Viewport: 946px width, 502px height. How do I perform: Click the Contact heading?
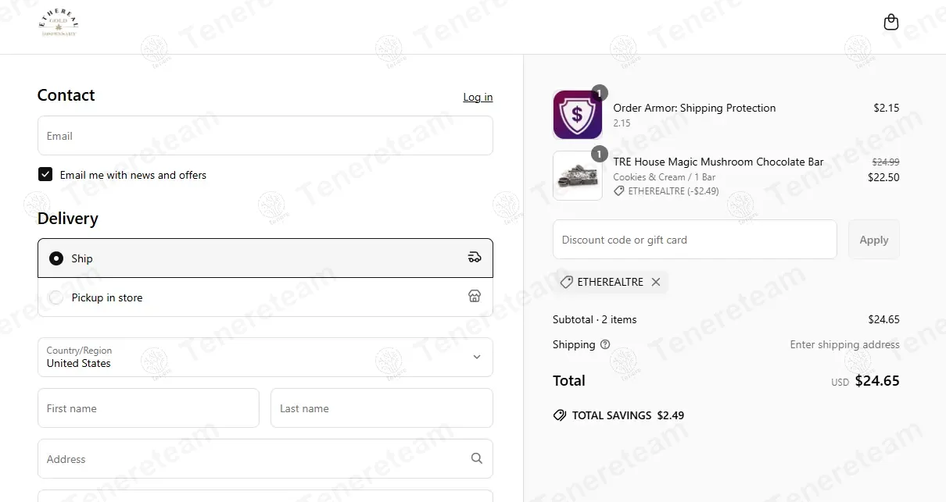click(66, 95)
